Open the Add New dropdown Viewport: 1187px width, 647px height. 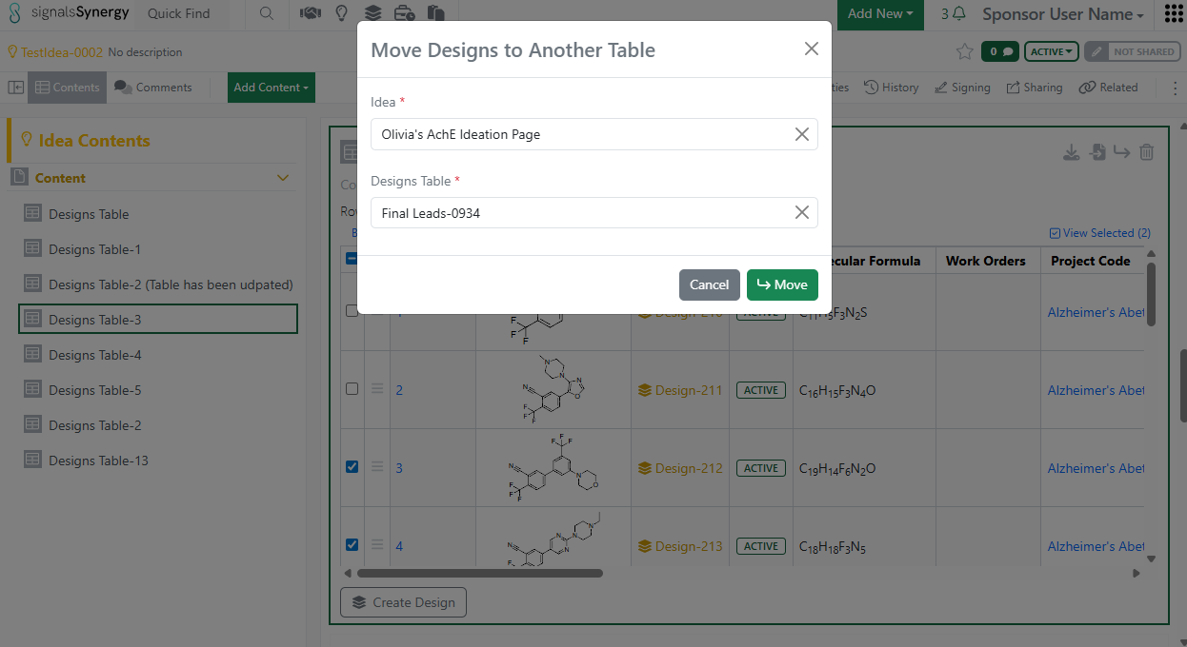879,14
